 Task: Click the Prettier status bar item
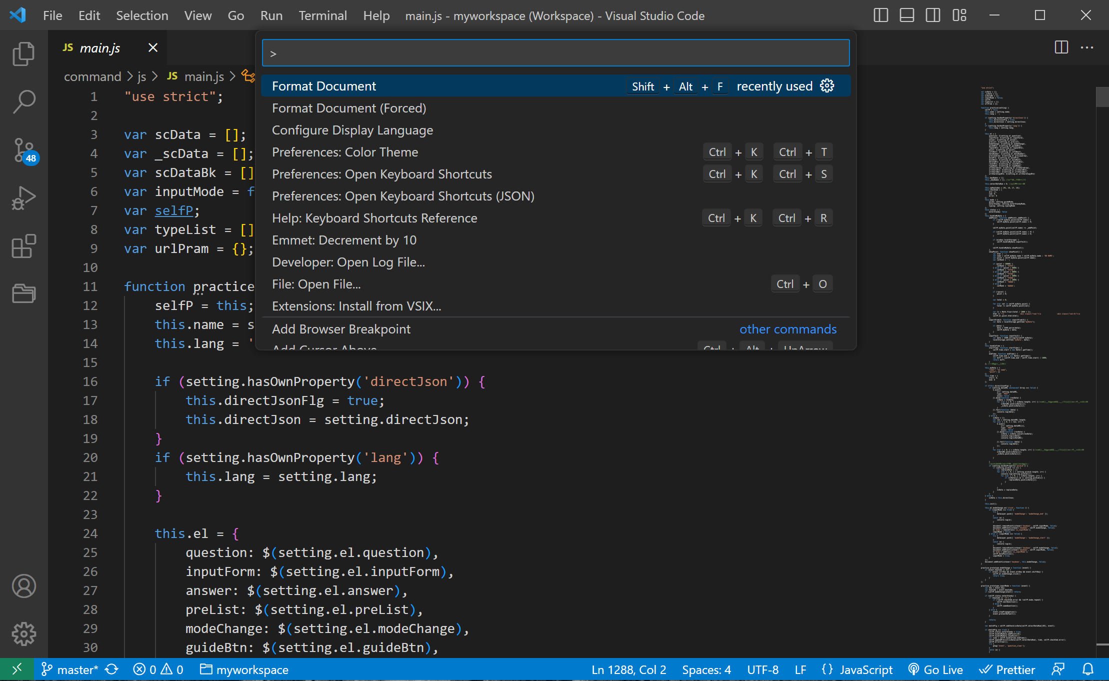(x=1006, y=669)
